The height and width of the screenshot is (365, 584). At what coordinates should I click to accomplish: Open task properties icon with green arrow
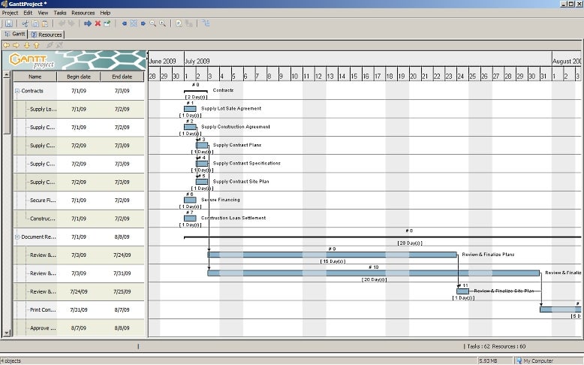(107, 23)
